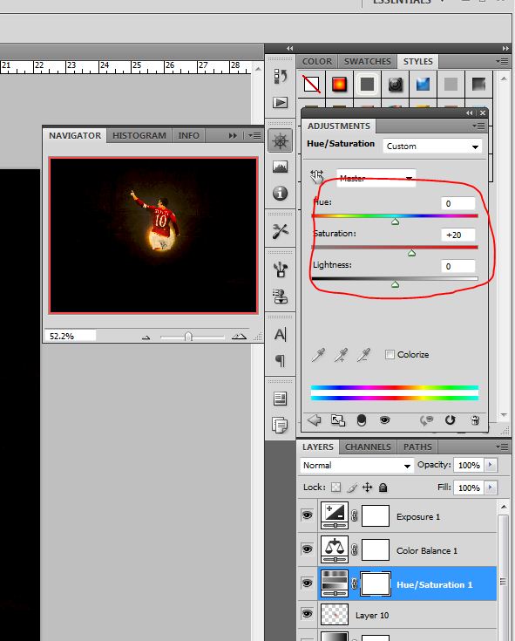
Task: Expand the Opacity slider arrow
Action: click(490, 465)
